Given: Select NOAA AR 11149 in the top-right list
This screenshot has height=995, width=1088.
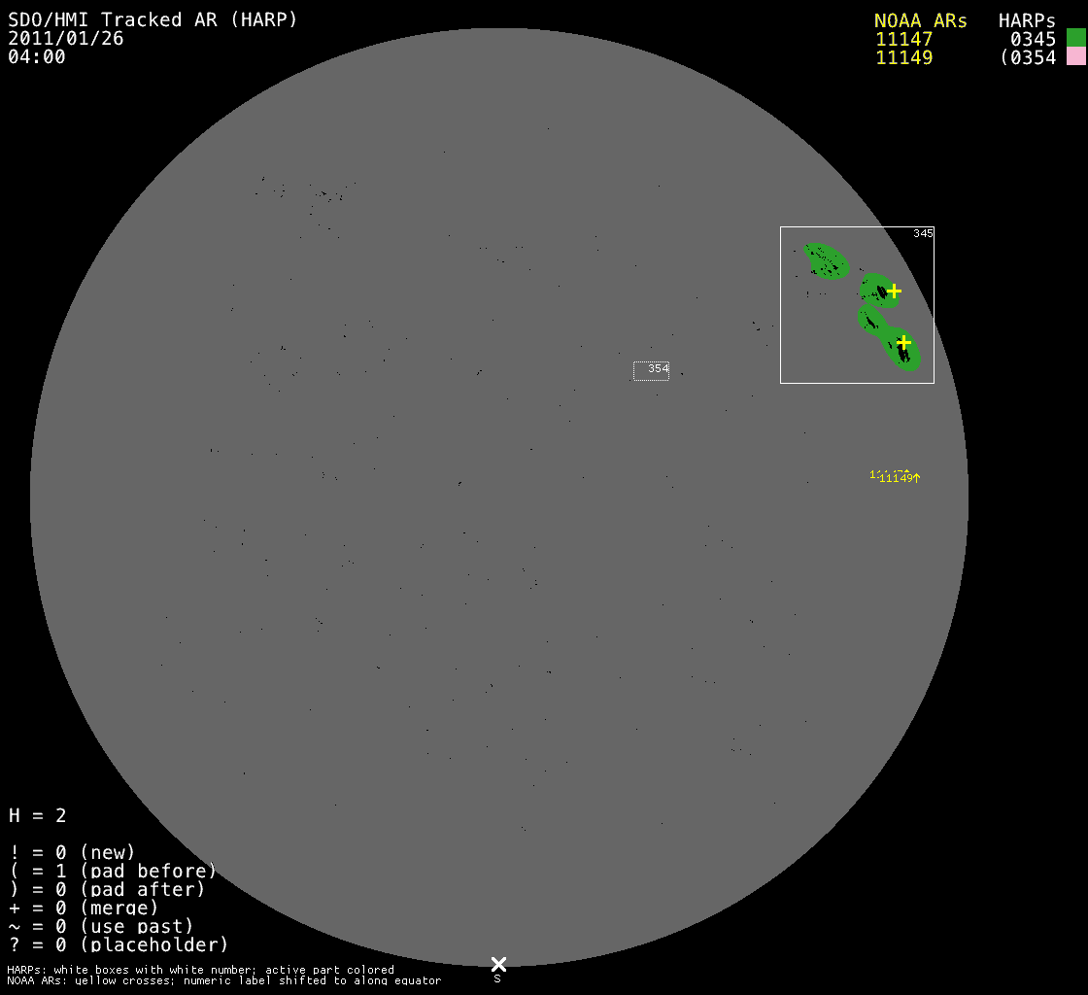Looking at the screenshot, I should (903, 57).
